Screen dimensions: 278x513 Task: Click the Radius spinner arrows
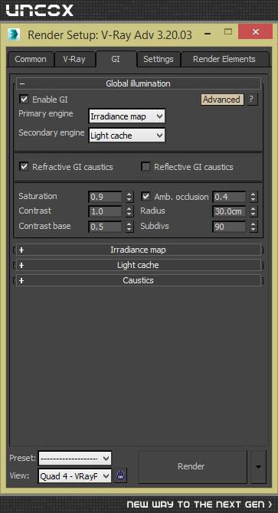(253, 211)
